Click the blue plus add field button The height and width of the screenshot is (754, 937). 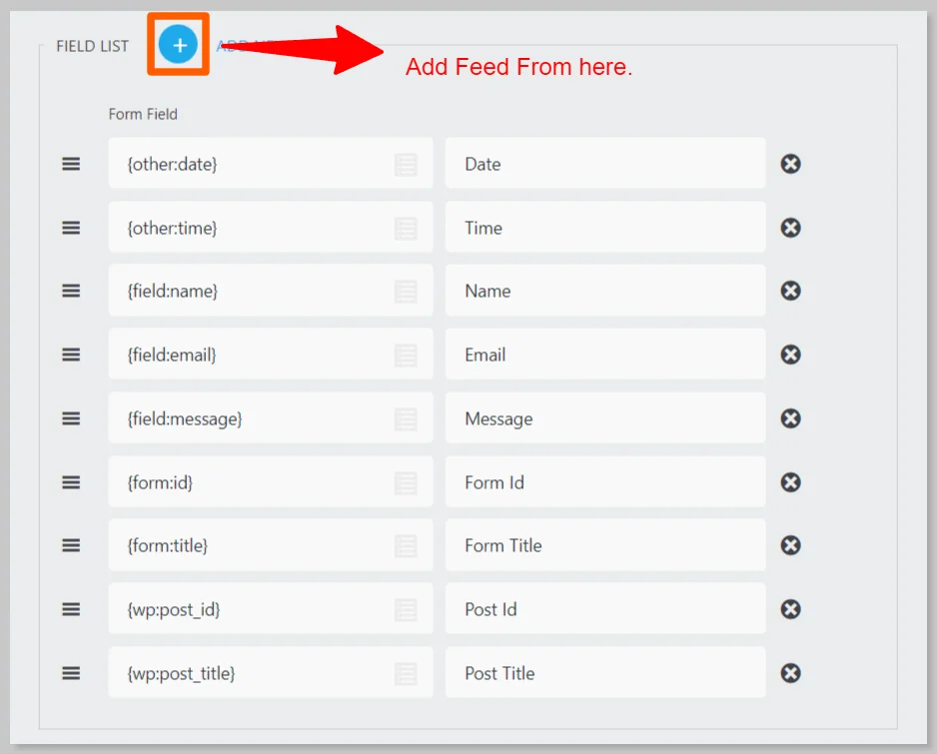(x=179, y=45)
